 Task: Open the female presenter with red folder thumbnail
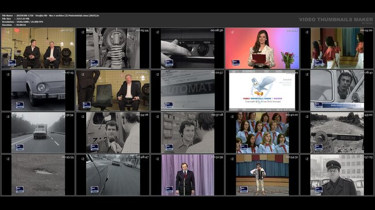coord(262,48)
